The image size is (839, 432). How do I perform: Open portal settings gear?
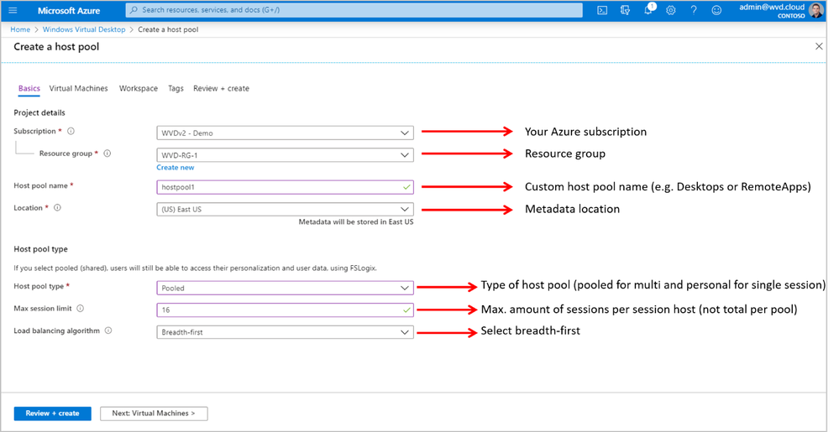pyautogui.click(x=670, y=10)
